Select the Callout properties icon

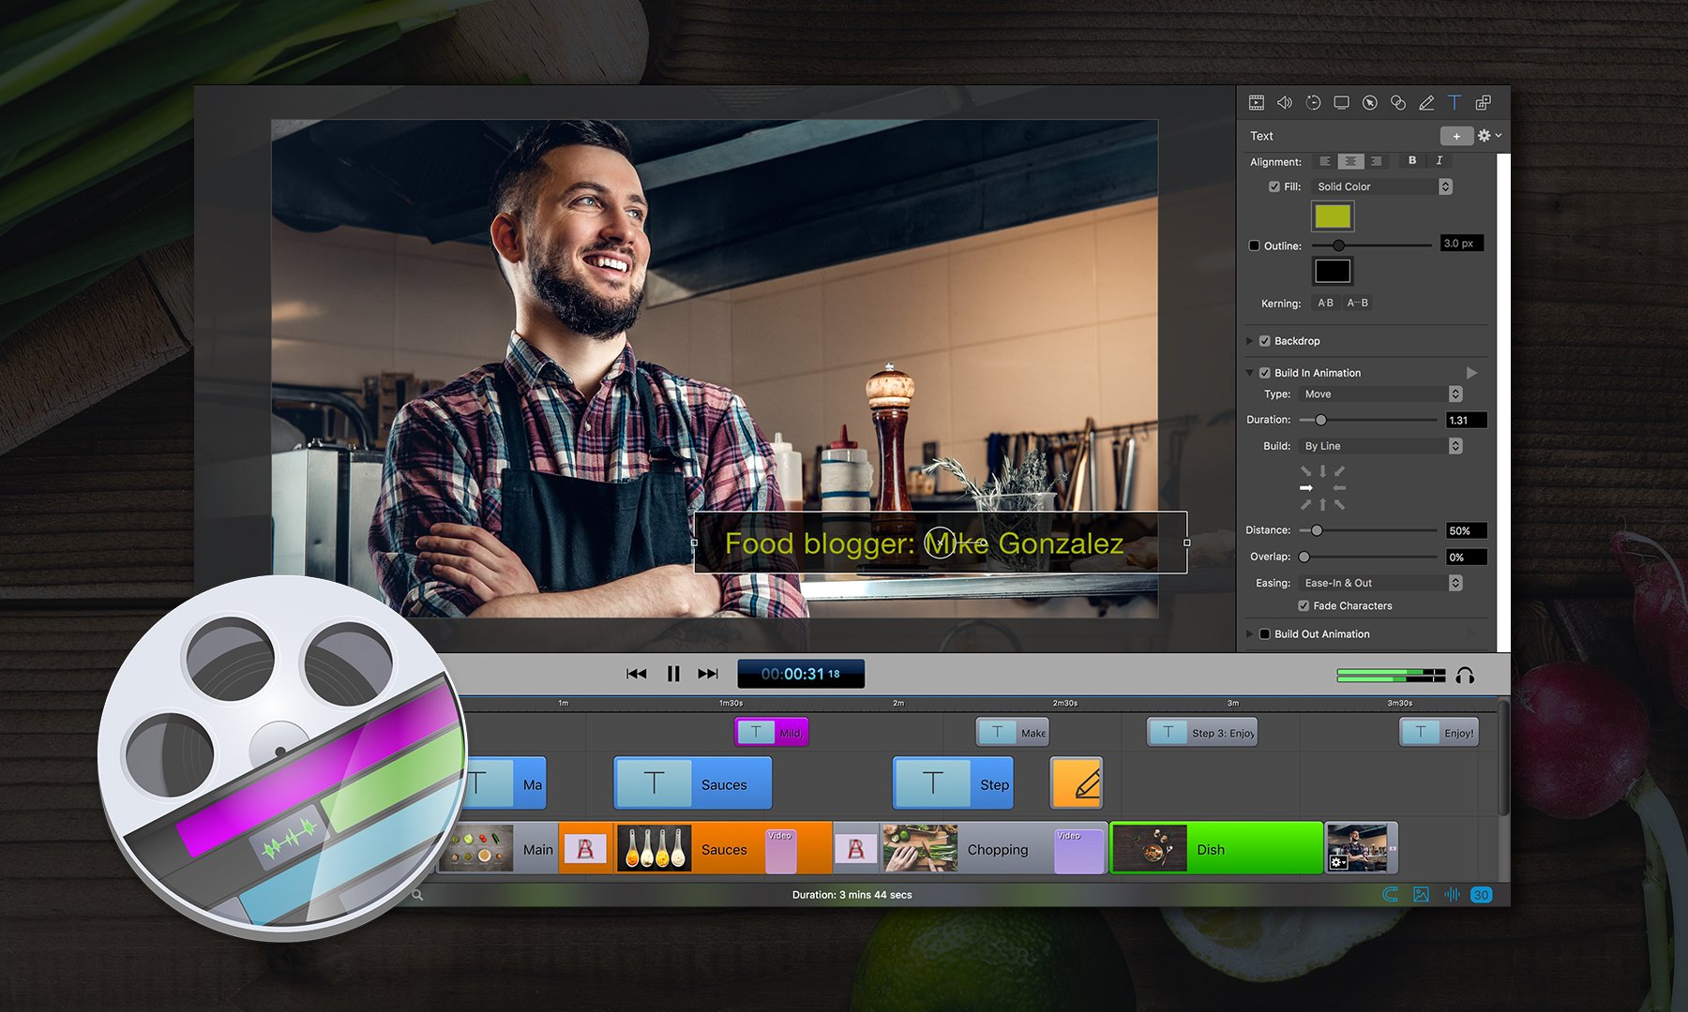click(1370, 103)
